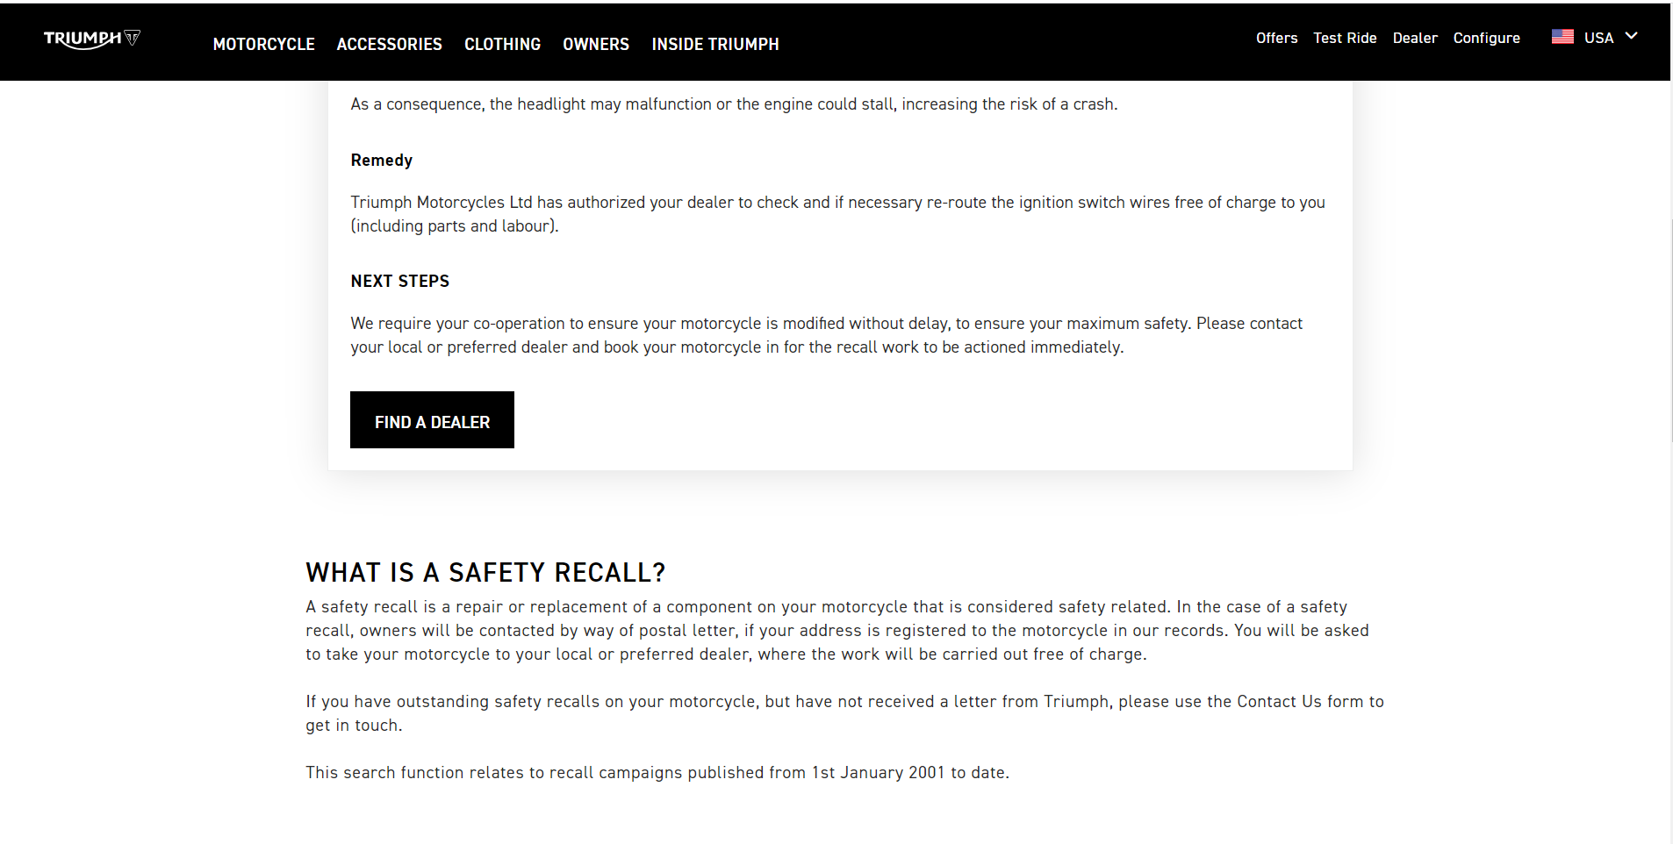This screenshot has width=1673, height=844.
Task: Open the Dealer link in header
Action: coord(1415,38)
